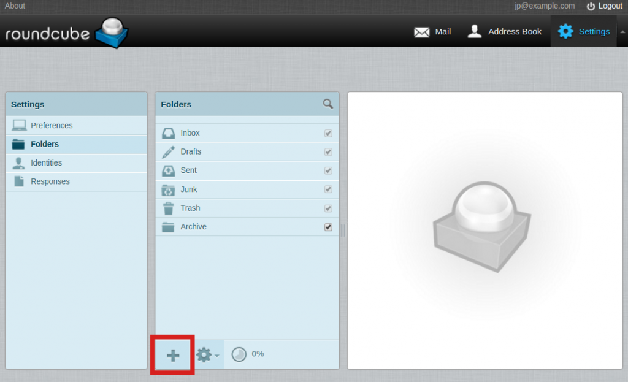This screenshot has width=628, height=382.
Task: Select the Sent folder name
Action: [x=189, y=170]
